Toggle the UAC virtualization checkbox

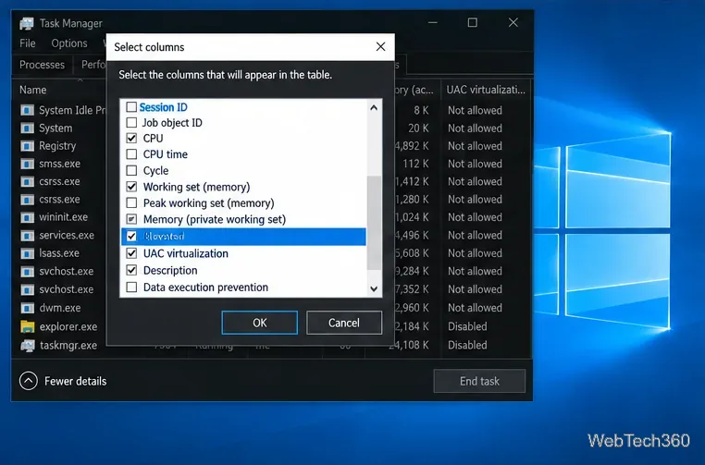tap(131, 253)
